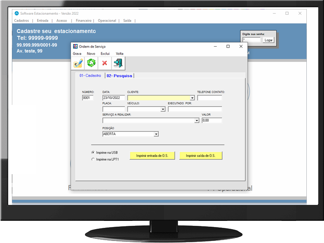
Task: Open the Financeiro menu
Action: pyautogui.click(x=84, y=20)
